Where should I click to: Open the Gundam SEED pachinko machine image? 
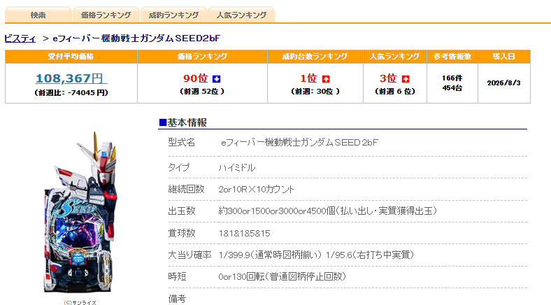coord(80,212)
